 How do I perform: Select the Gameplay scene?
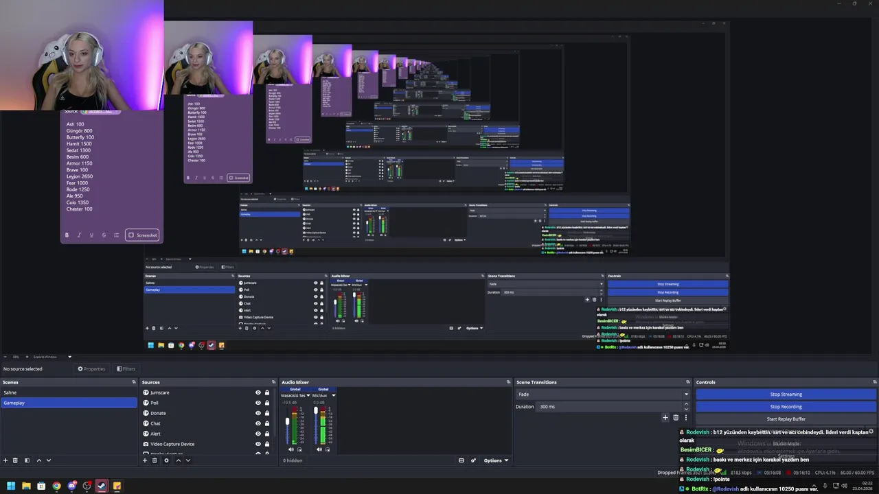tap(69, 403)
